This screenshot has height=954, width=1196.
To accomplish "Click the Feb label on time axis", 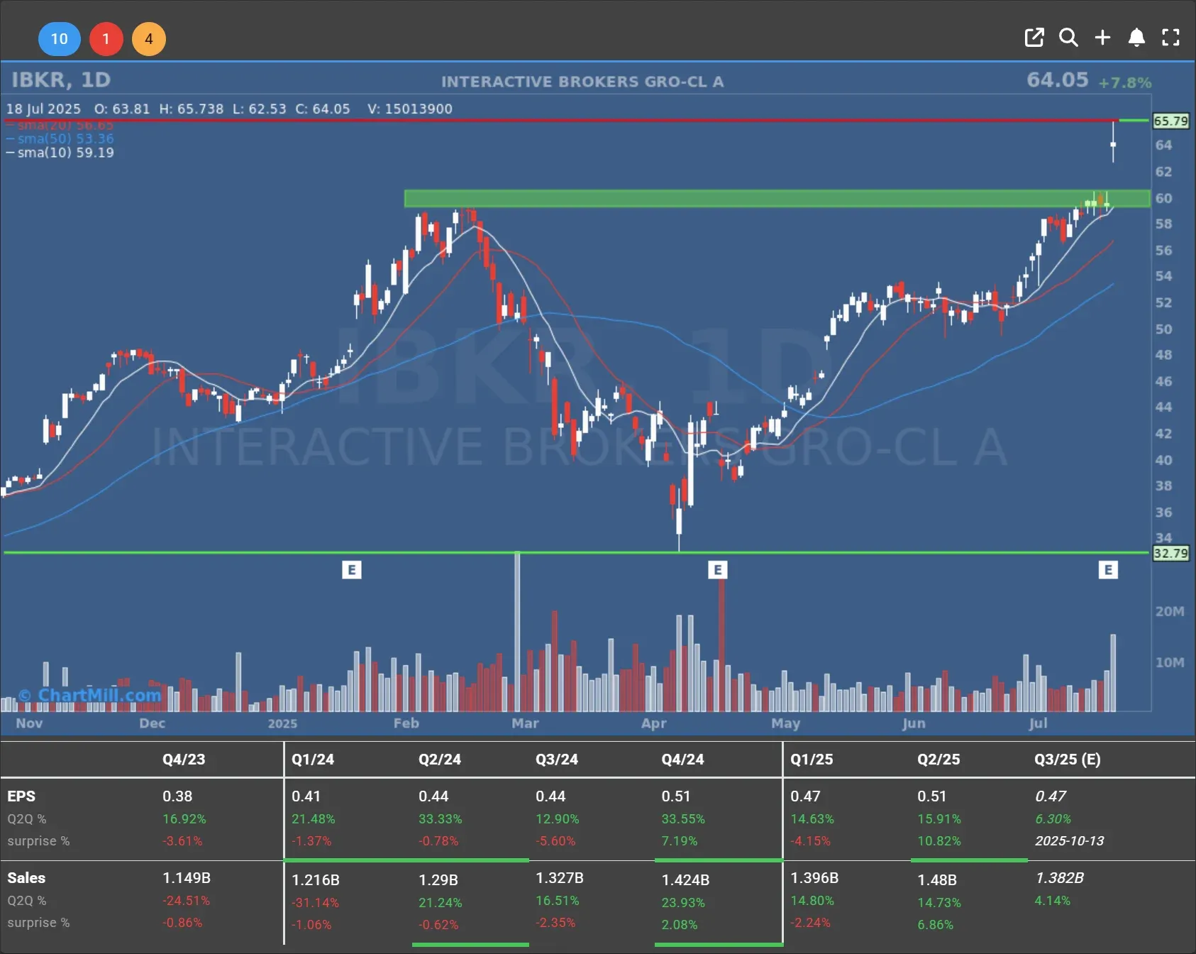I will [406, 723].
